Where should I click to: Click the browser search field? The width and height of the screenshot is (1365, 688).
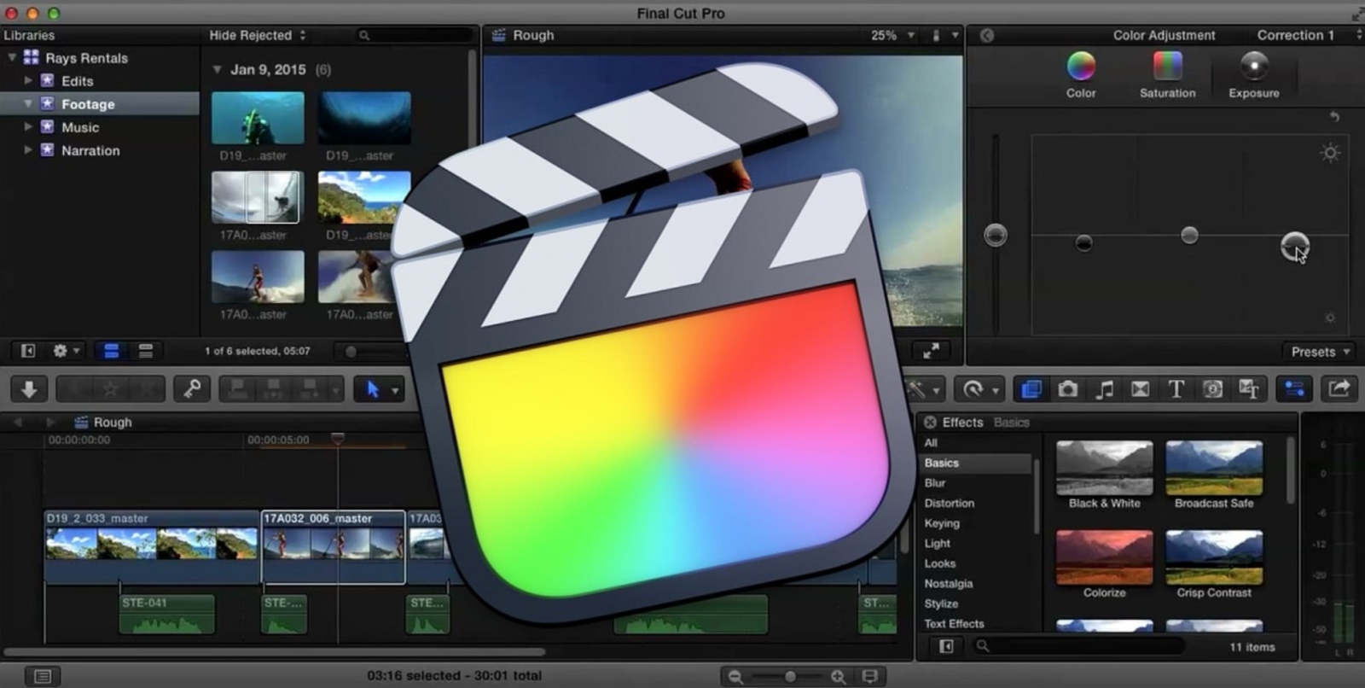pos(414,35)
